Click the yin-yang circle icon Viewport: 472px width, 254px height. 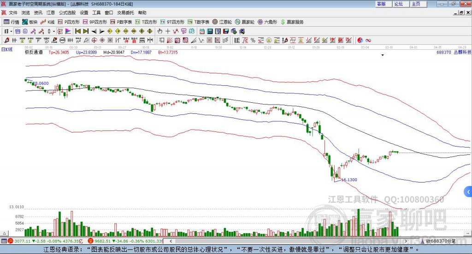tap(360, 40)
